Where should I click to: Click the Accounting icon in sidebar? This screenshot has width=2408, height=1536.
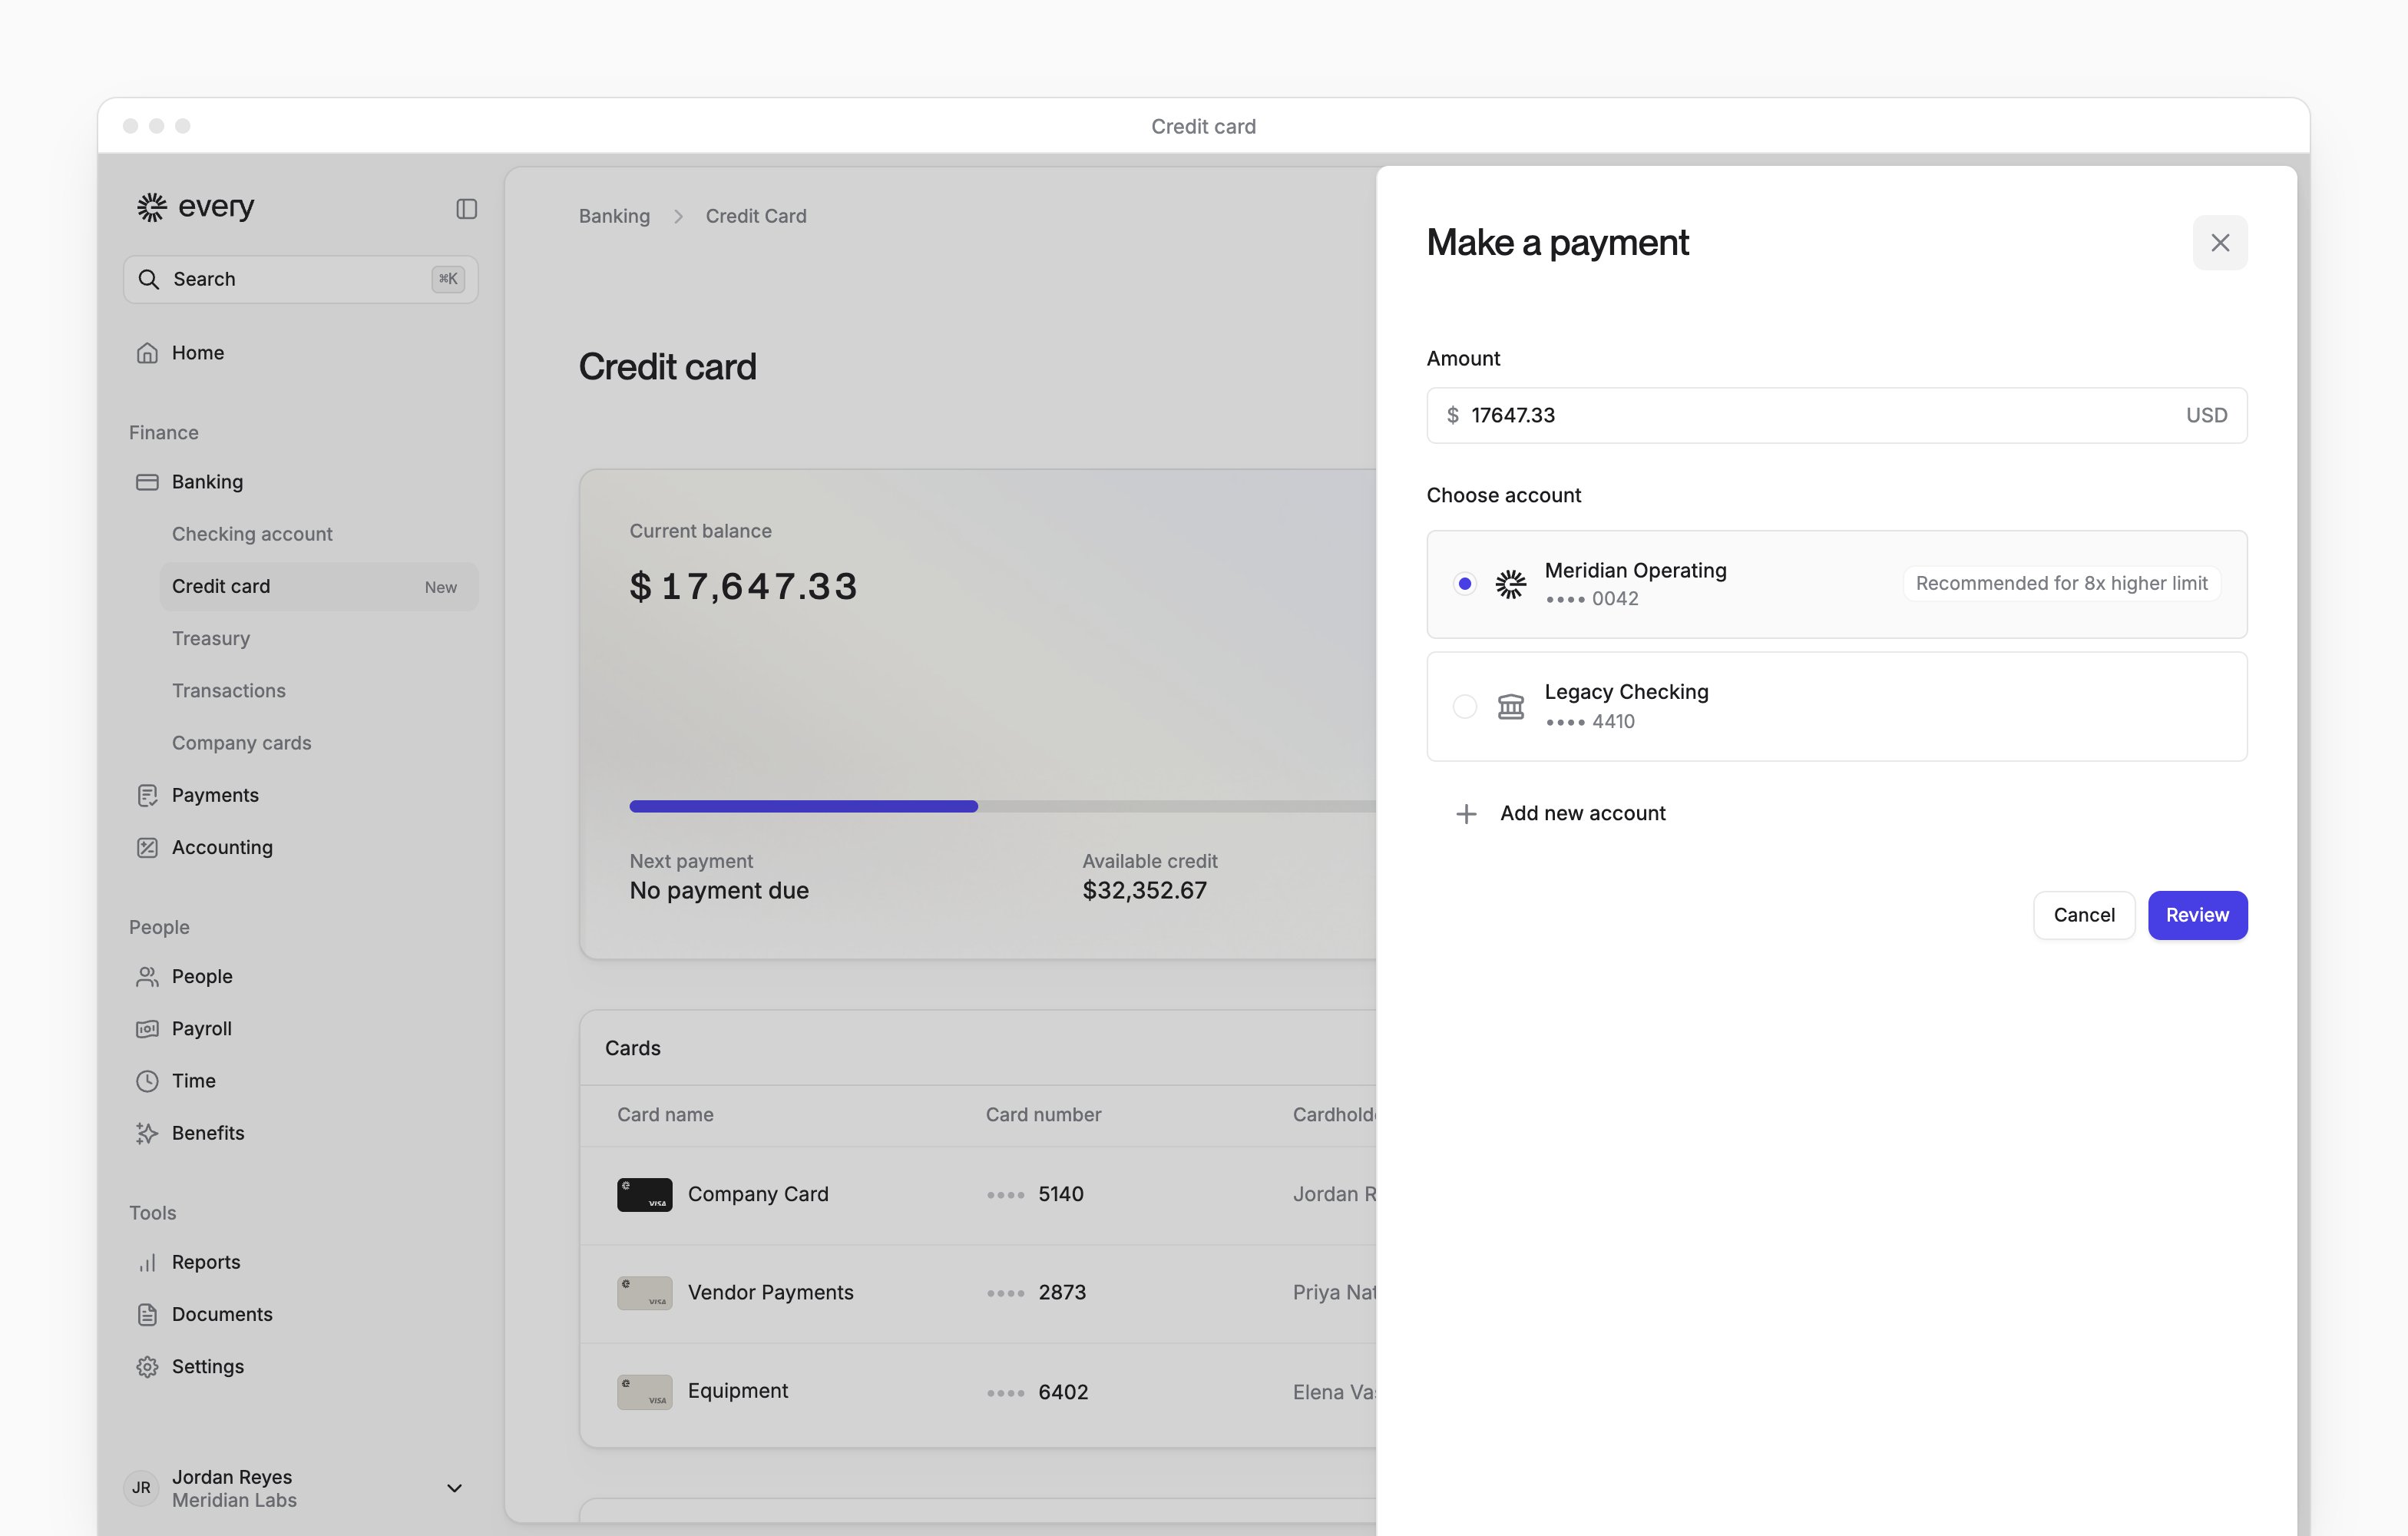point(147,848)
